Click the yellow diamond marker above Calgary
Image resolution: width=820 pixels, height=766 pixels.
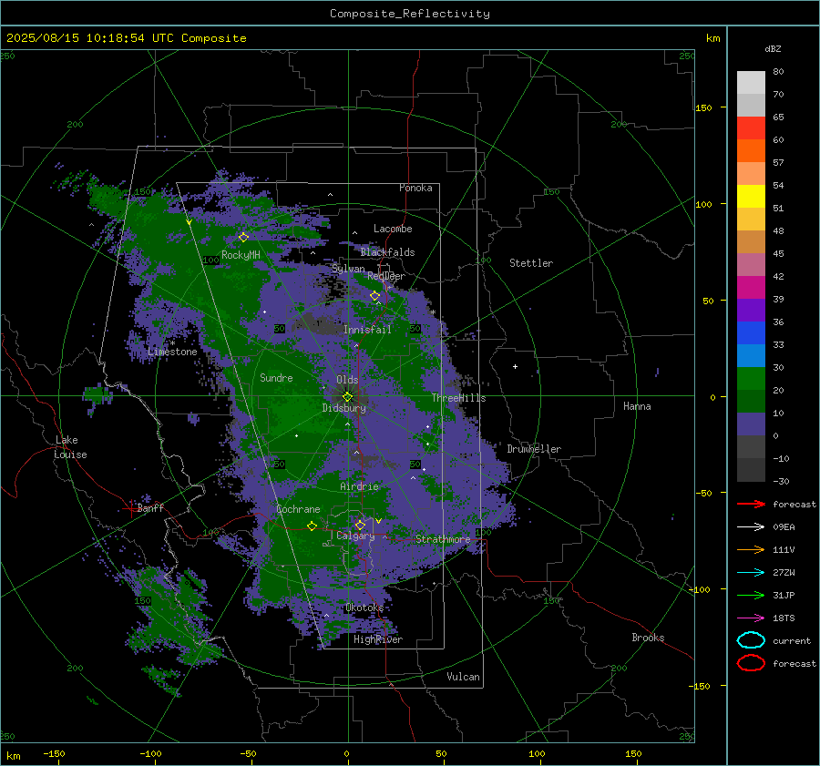point(360,525)
